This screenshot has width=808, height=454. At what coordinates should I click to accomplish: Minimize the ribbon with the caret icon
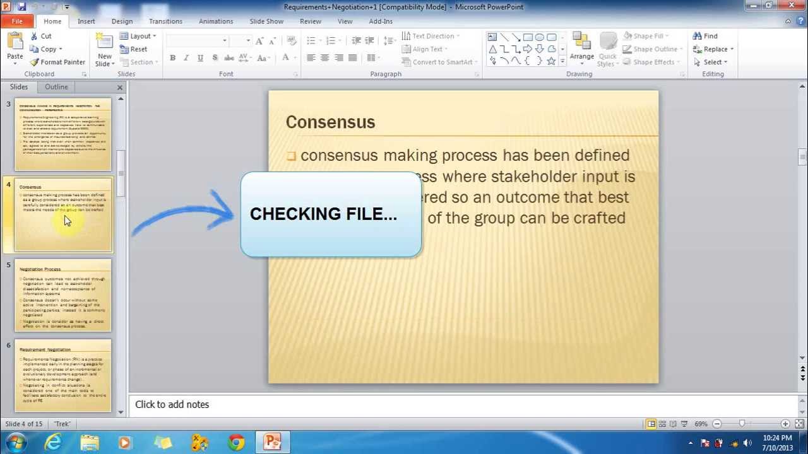point(788,21)
